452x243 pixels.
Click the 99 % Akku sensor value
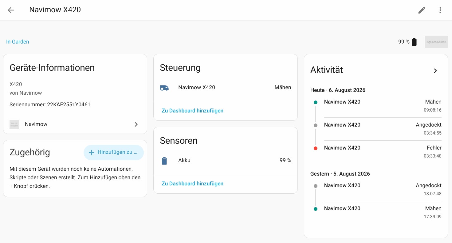pyautogui.click(x=285, y=160)
